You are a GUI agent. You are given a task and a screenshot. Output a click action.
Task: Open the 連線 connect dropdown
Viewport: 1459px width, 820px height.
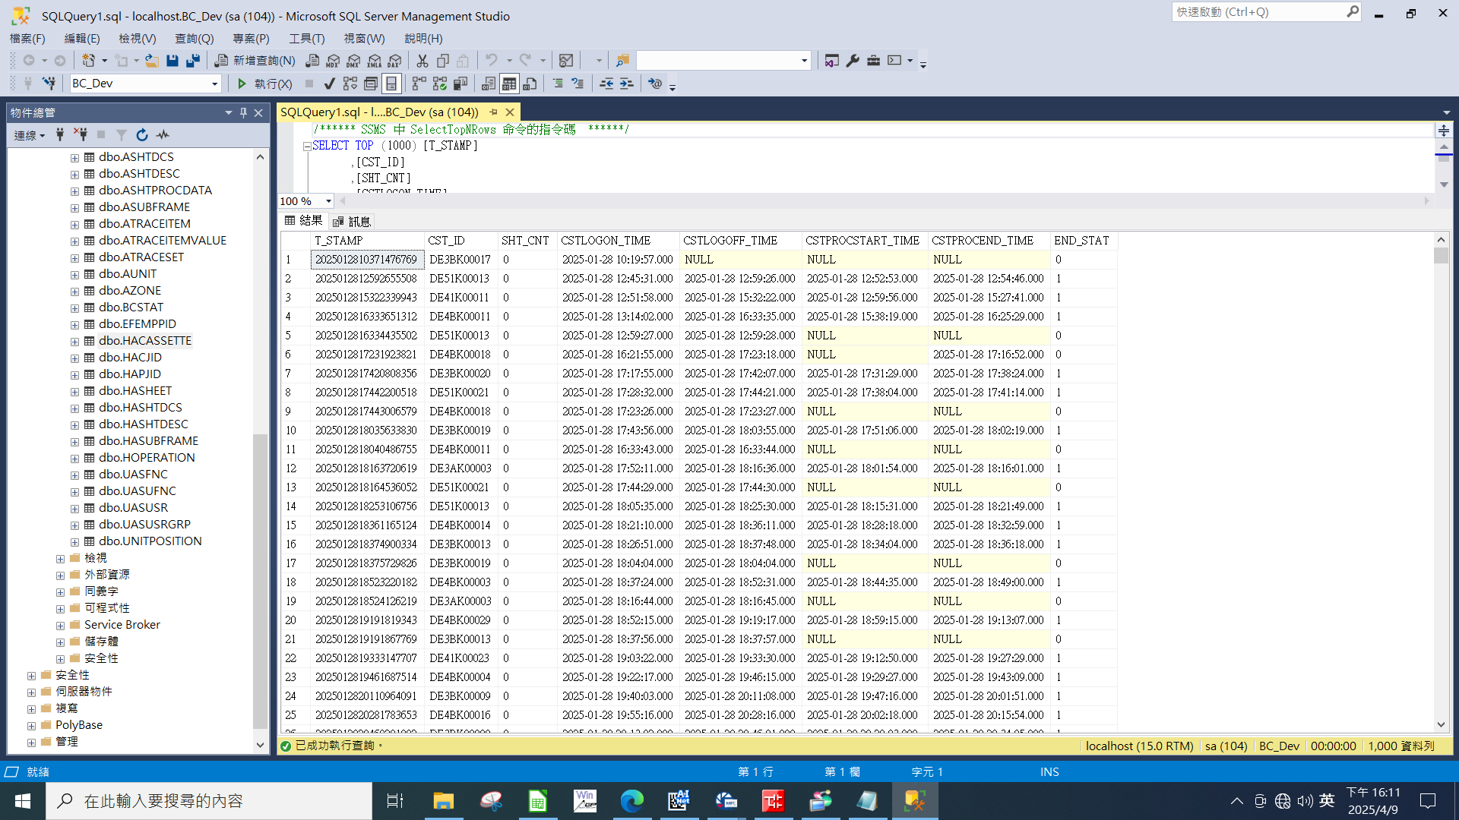click(x=30, y=135)
